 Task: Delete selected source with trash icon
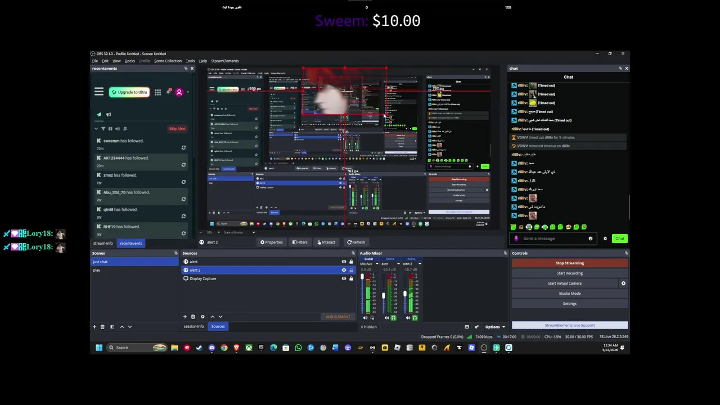pyautogui.click(x=193, y=316)
